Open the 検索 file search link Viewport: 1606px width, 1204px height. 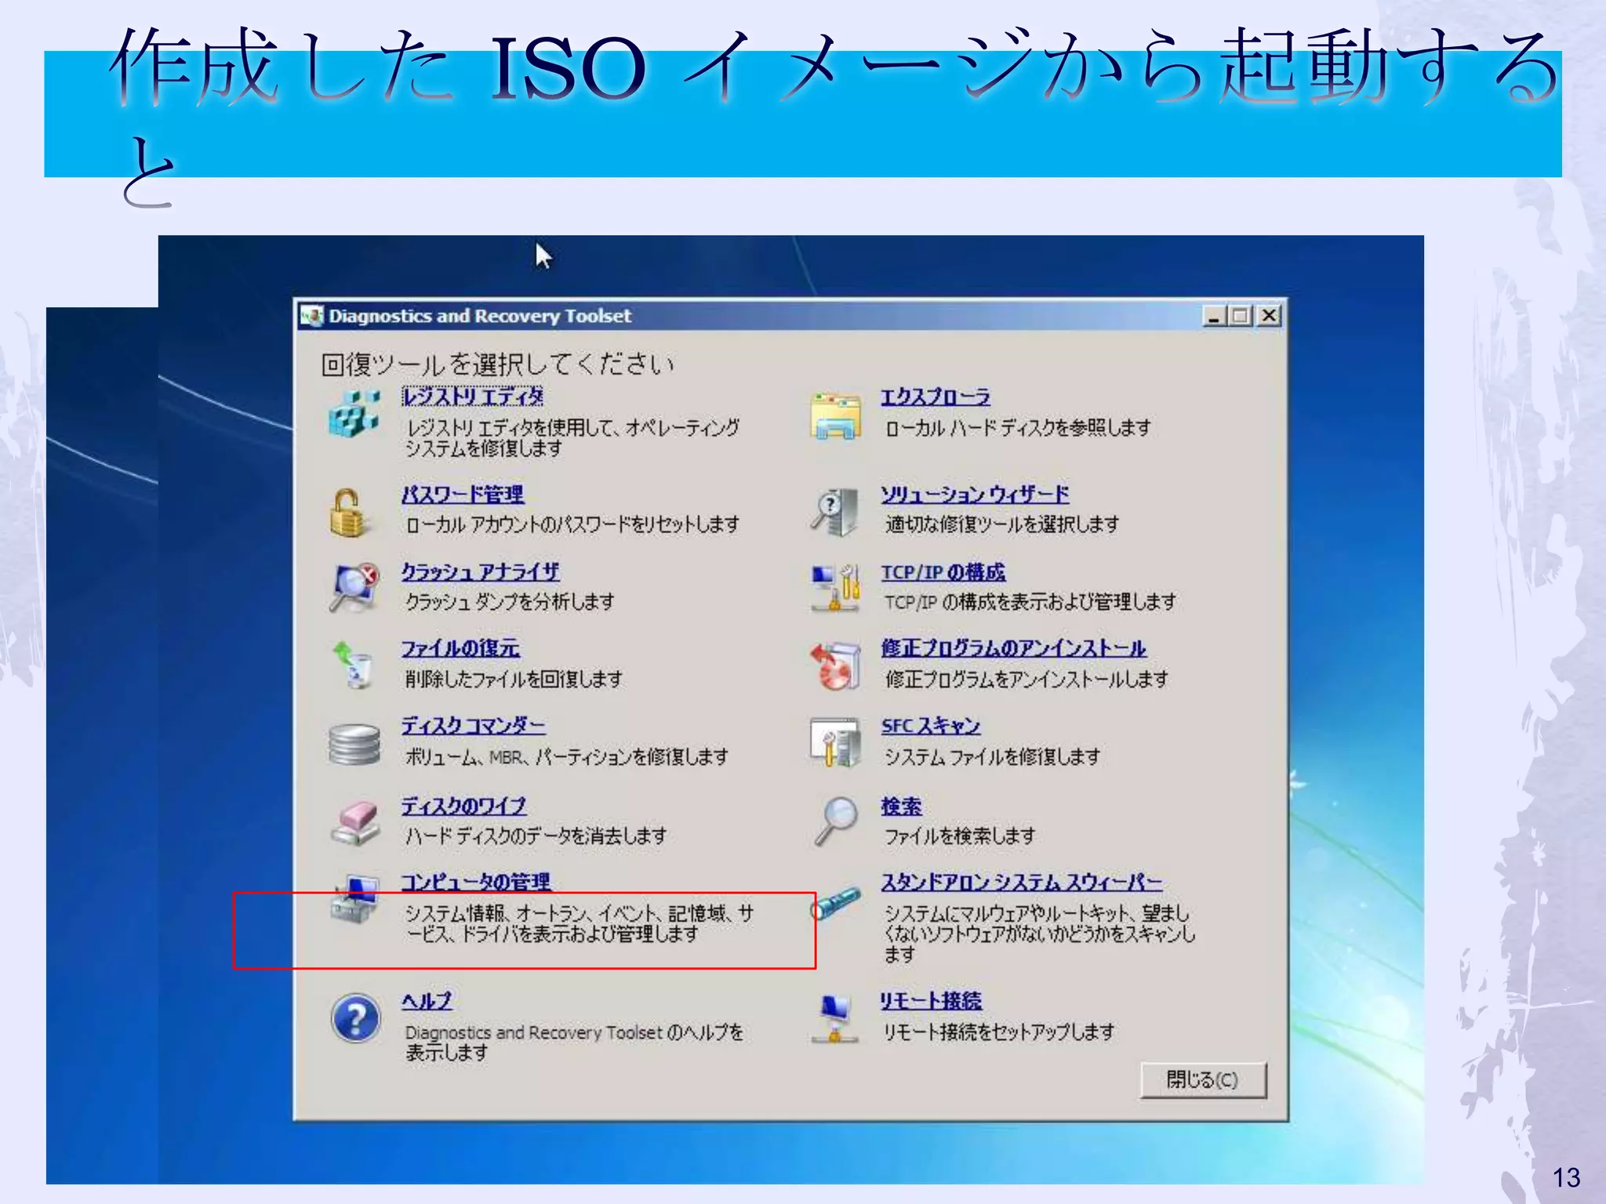(x=901, y=806)
